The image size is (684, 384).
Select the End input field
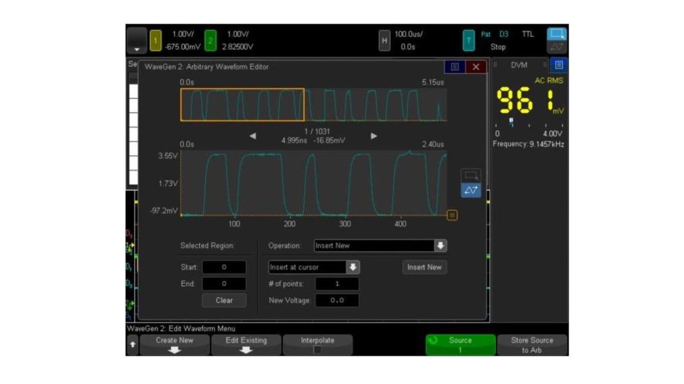click(x=224, y=284)
